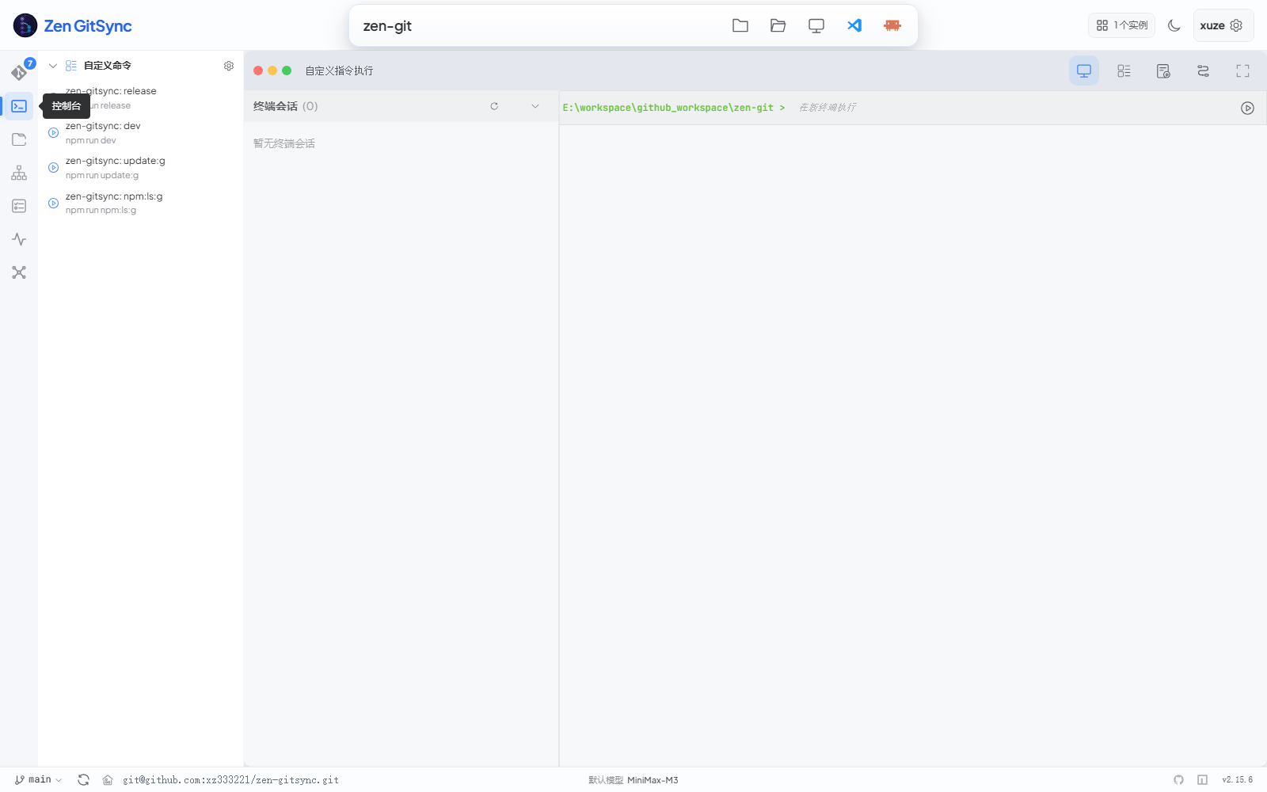This screenshot has width=1267, height=792.
Task: Open the network graph sidebar icon
Action: (19, 272)
